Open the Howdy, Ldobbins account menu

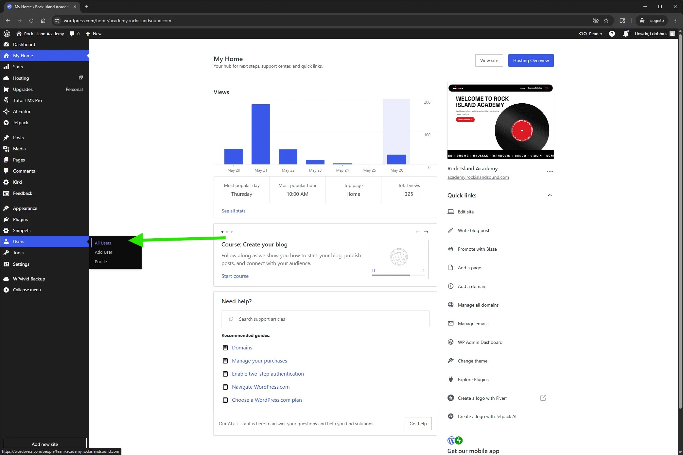tap(655, 34)
